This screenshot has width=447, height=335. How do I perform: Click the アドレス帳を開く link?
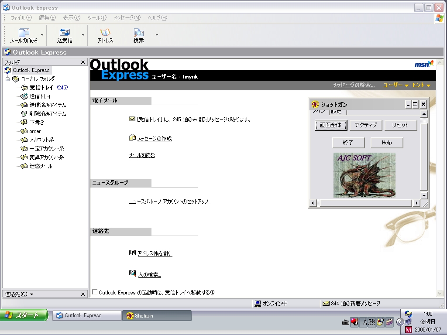pos(155,253)
